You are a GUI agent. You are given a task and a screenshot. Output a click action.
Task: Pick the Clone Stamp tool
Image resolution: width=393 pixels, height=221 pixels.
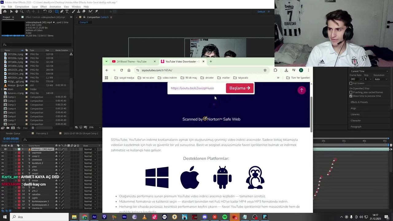click(79, 11)
